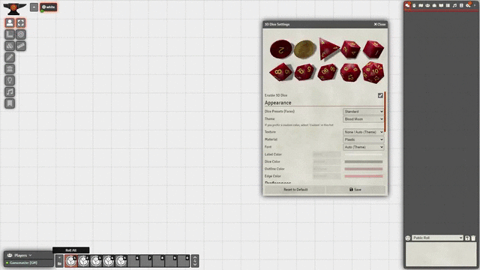This screenshot has width=480, height=270.
Task: Toggle the Token Controls person button
Action: point(10,23)
